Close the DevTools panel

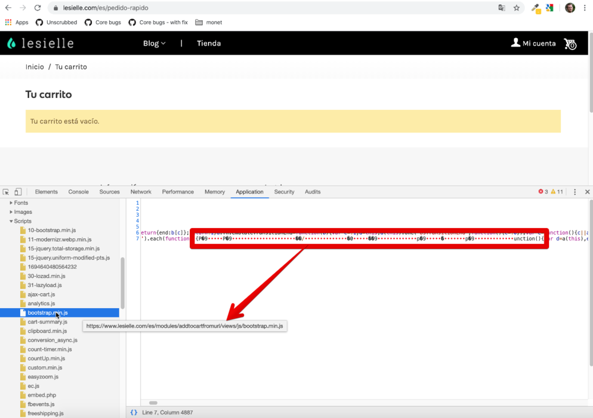point(587,192)
